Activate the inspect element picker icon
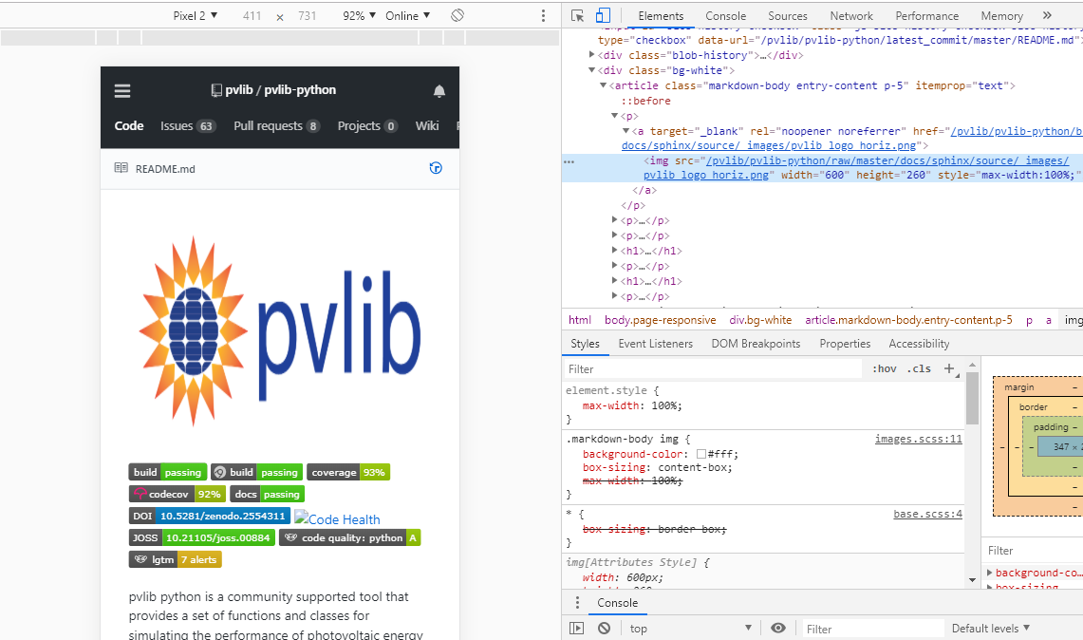 point(577,15)
